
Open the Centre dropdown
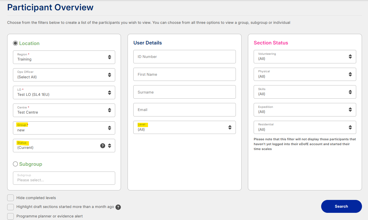click(64, 110)
